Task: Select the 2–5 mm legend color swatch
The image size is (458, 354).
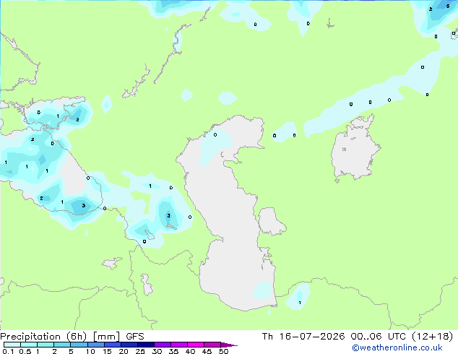Action: click(x=62, y=345)
